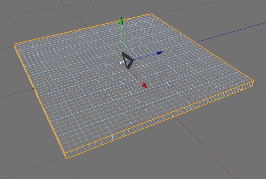Click the red axis shaft inside the gizmo

coord(135,76)
